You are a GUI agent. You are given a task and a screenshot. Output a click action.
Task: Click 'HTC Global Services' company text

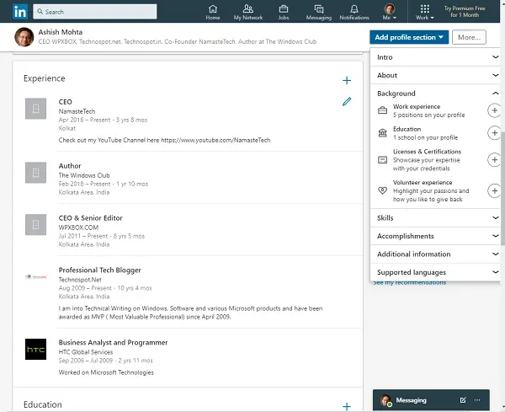click(86, 352)
